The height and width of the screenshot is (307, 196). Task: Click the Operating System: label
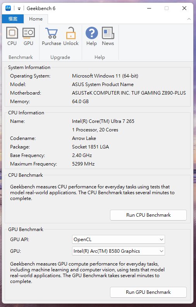pyautogui.click(x=30, y=76)
